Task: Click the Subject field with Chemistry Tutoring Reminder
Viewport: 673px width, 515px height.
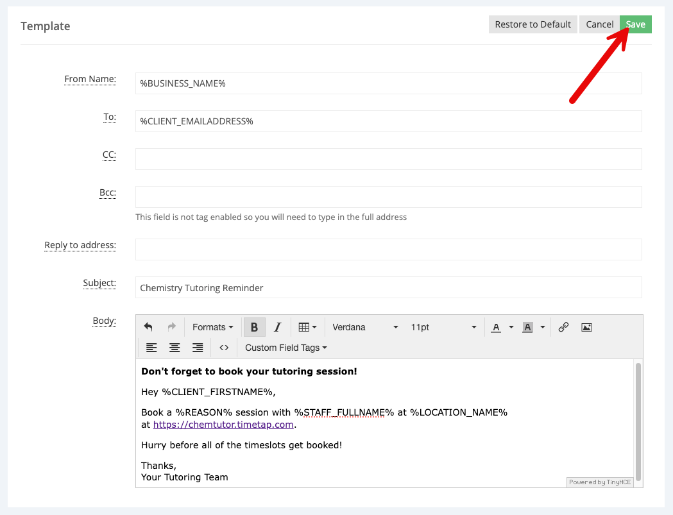Action: [x=388, y=287]
